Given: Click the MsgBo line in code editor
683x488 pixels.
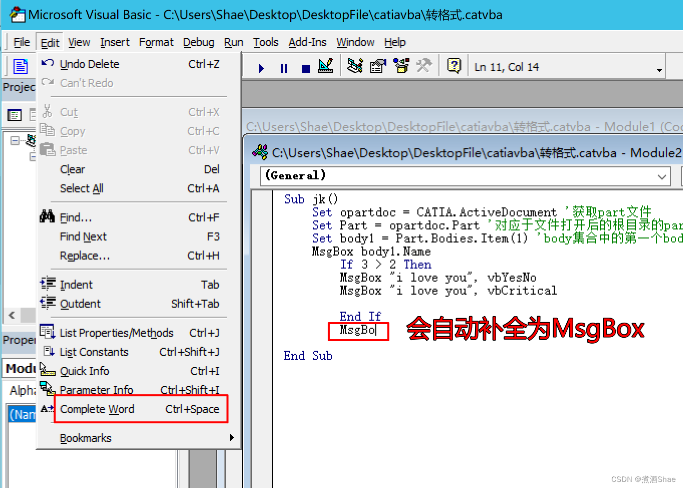Looking at the screenshot, I should click(358, 330).
